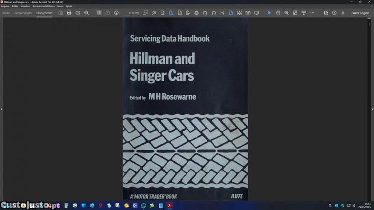This screenshot has width=374, height=210.
Task: Open the Find text magnifier
Action: pos(86,13)
